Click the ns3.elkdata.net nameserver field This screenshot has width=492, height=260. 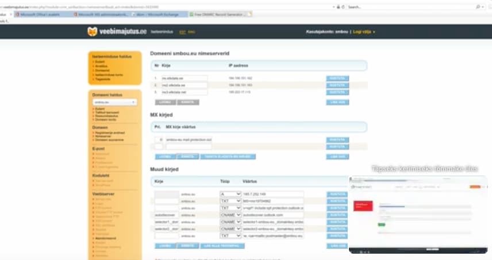tap(184, 92)
